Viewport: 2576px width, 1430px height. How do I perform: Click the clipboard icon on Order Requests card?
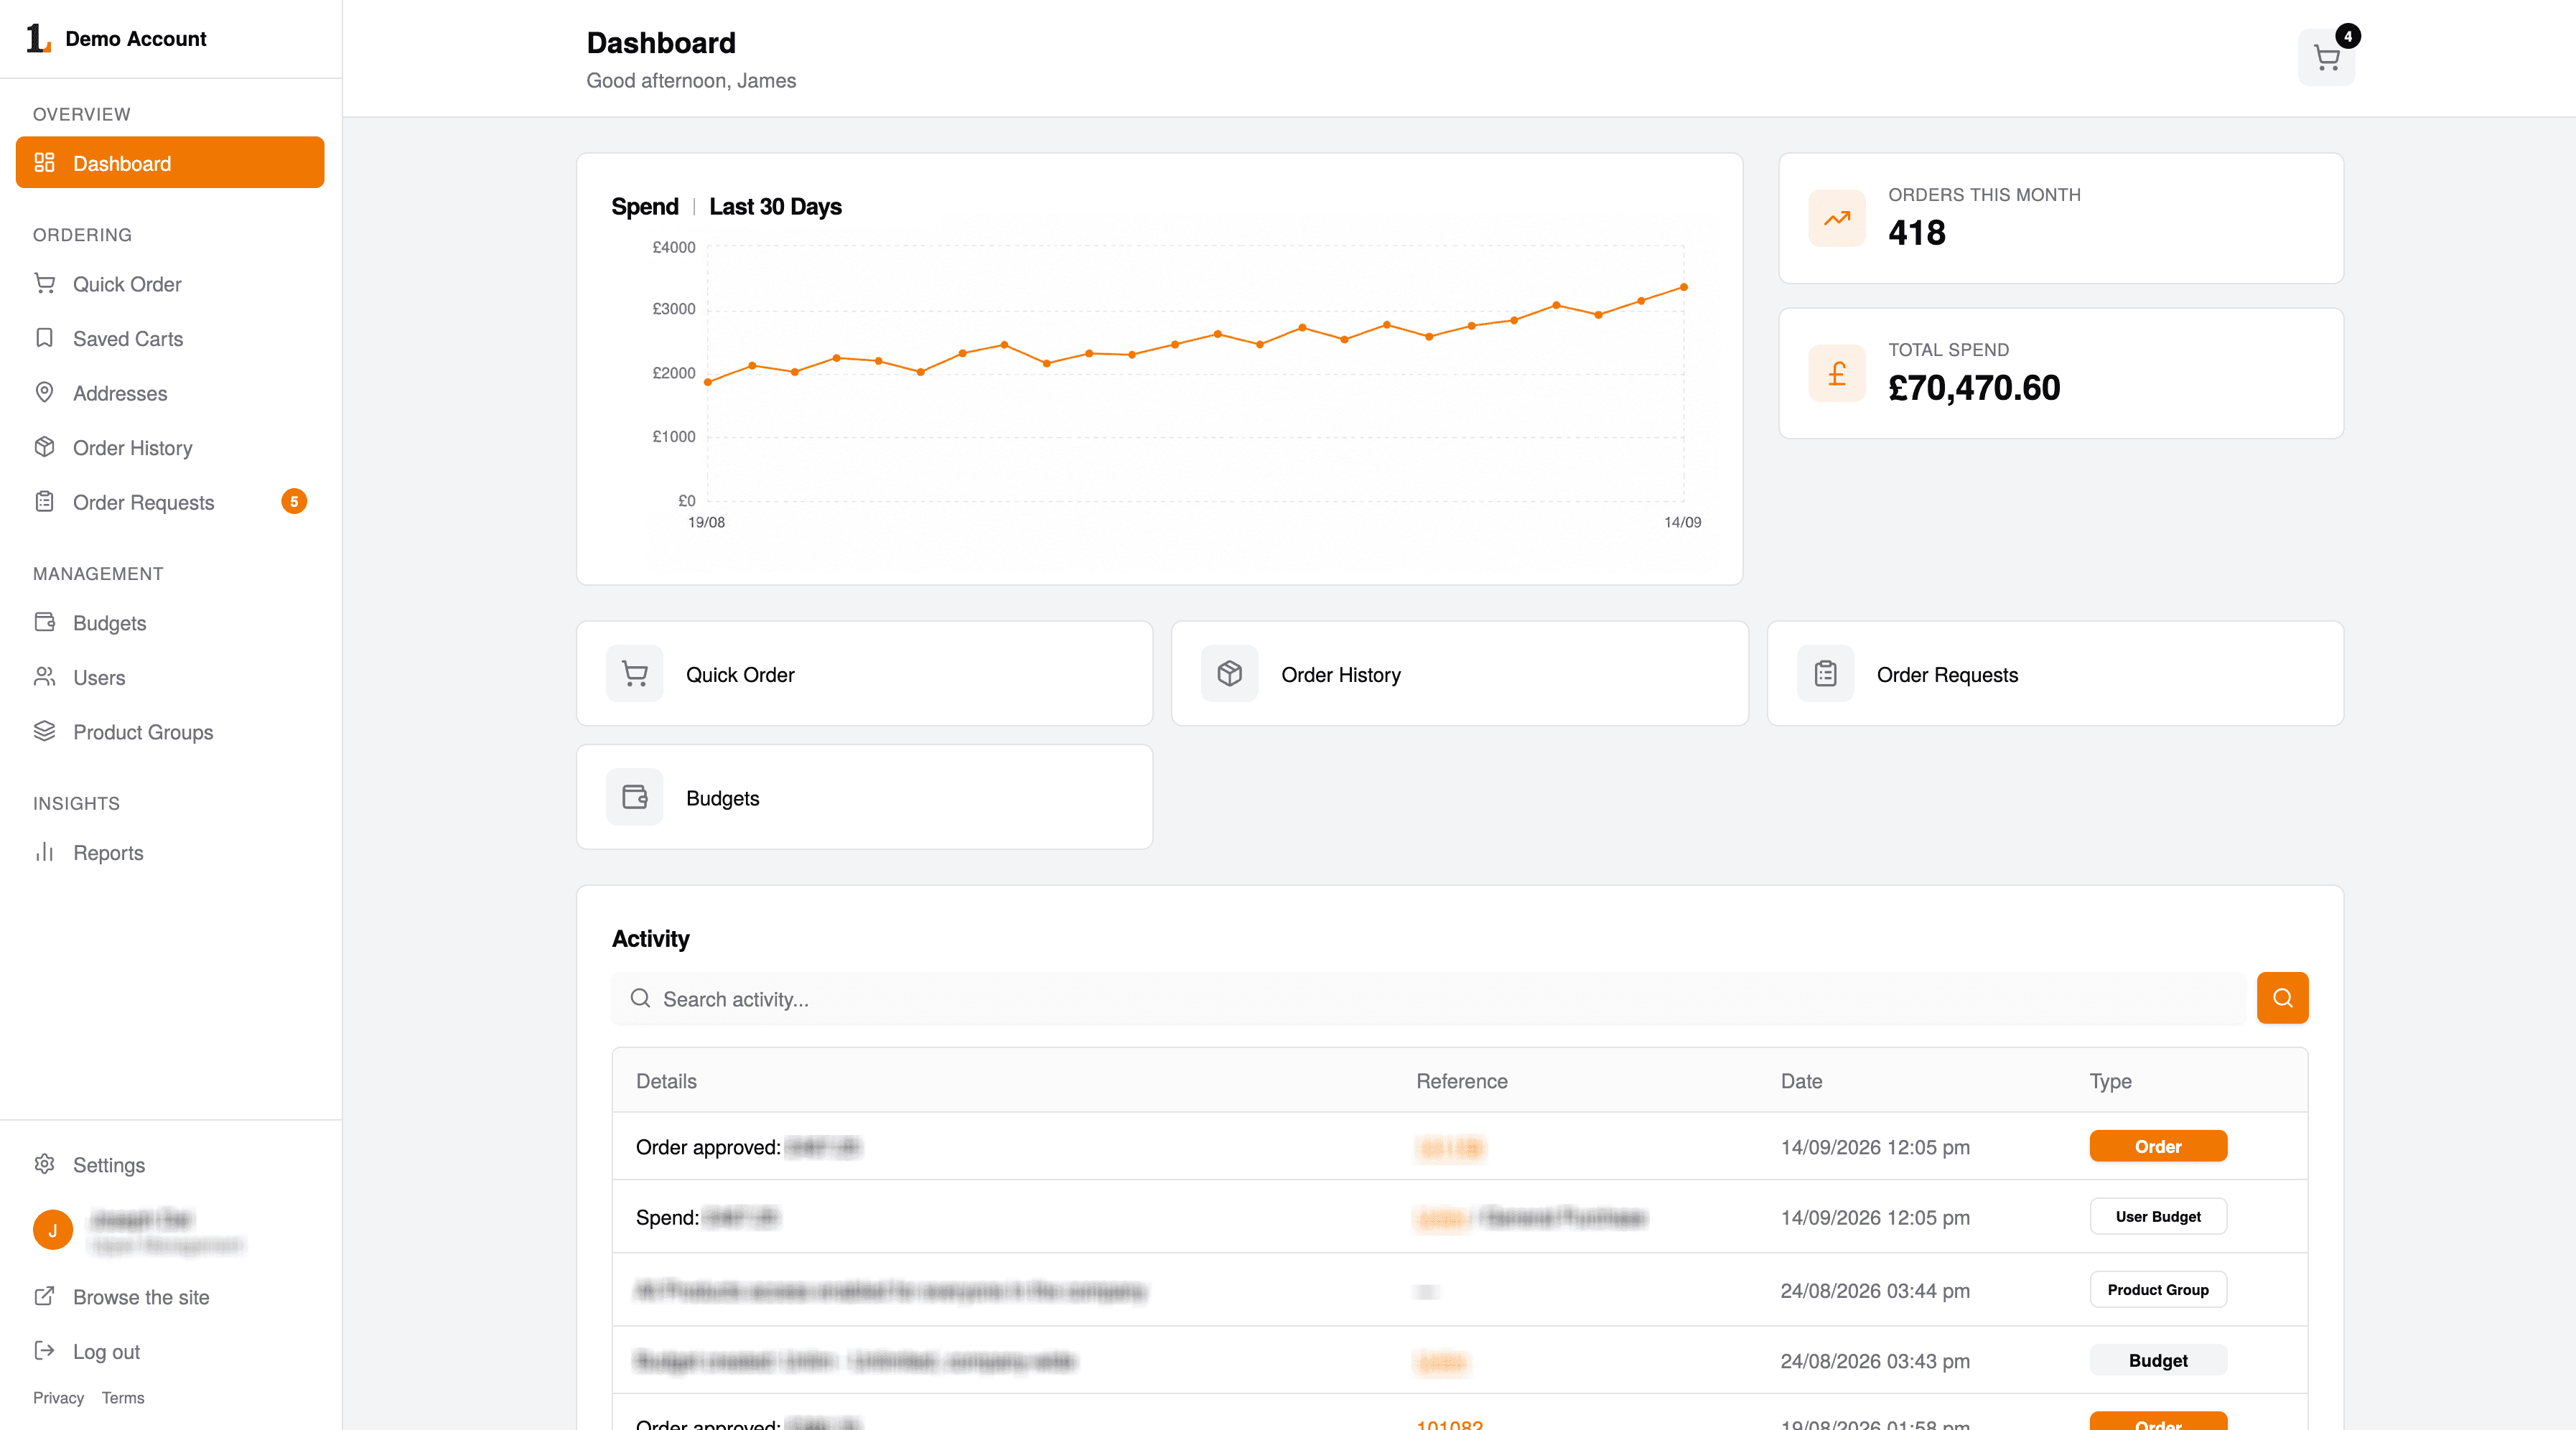pyautogui.click(x=1825, y=673)
